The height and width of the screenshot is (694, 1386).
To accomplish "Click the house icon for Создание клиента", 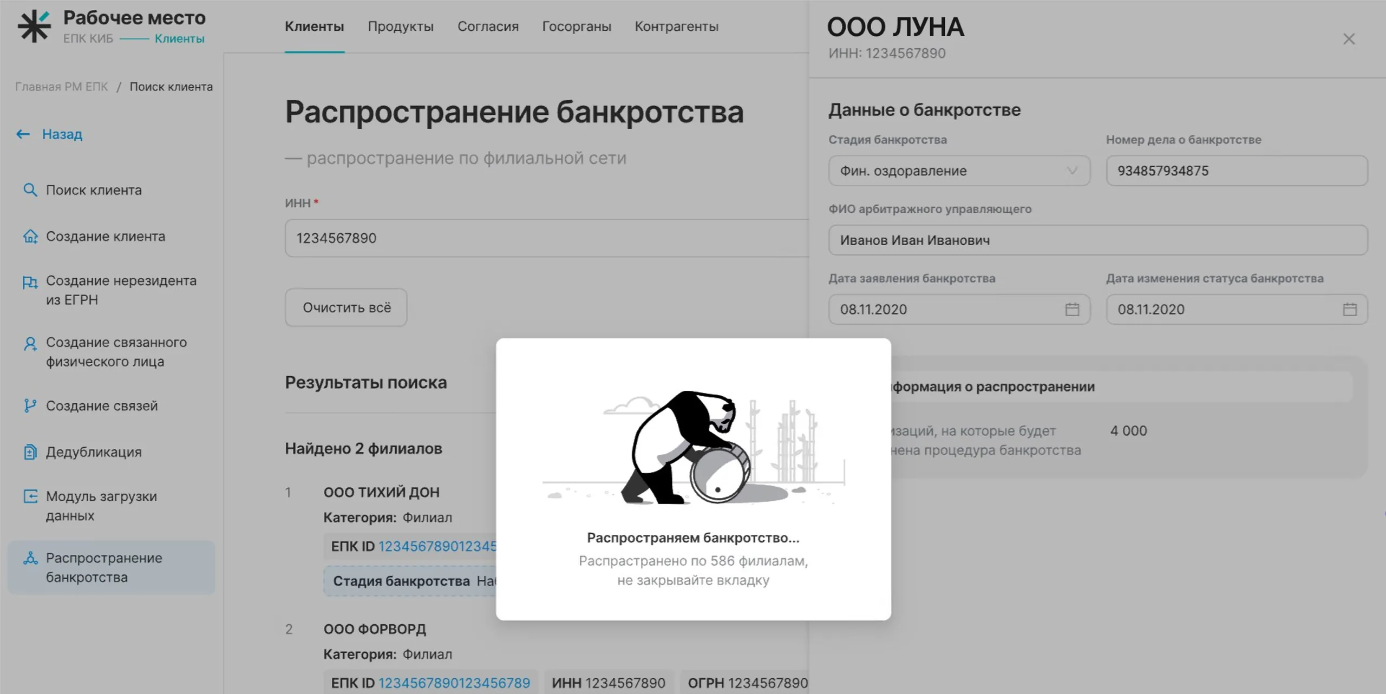I will point(30,237).
